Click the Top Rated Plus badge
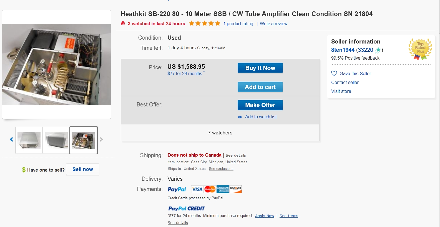The image size is (440, 227). pos(420,49)
